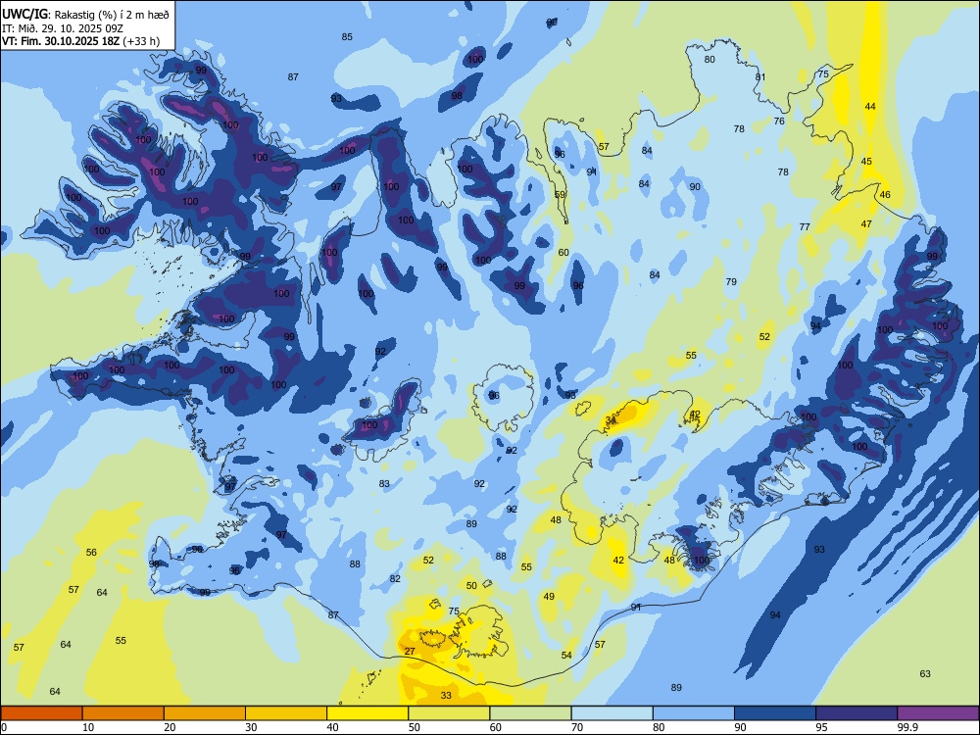
Task: Pick the light green 60–70 legend swatch
Action: 530,713
